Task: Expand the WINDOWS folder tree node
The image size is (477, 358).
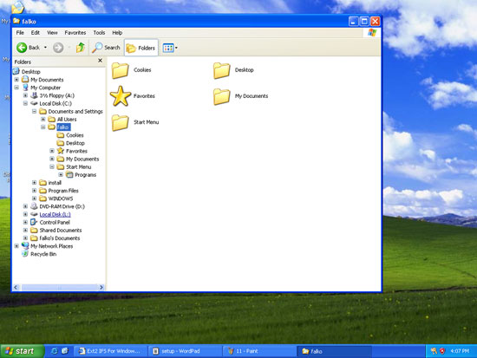Action: 35,199
